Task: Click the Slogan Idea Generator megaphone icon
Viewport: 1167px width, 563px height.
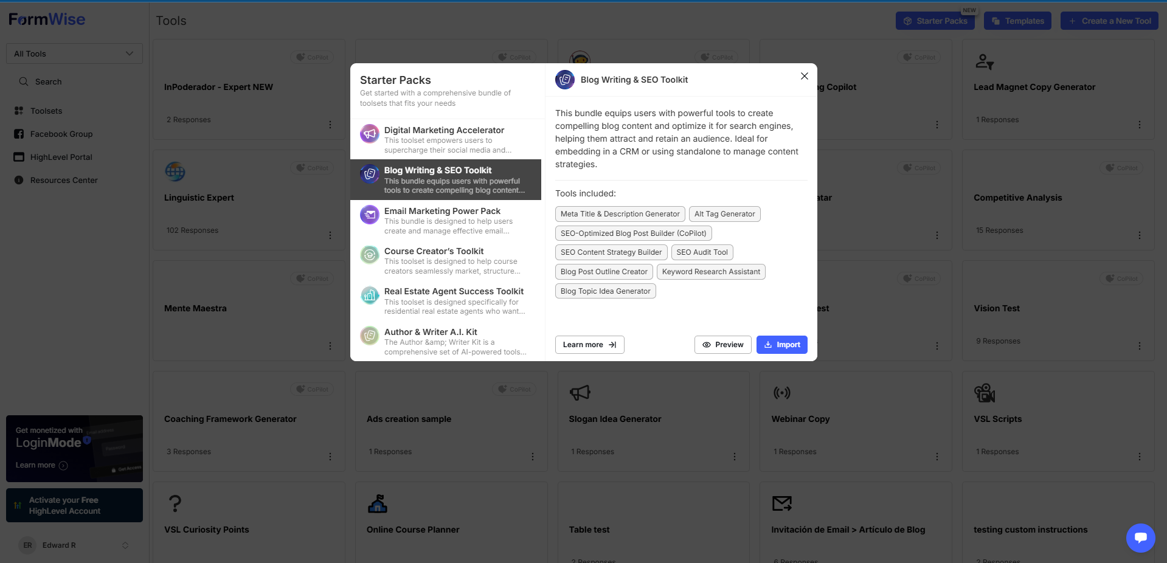Action: click(x=580, y=393)
